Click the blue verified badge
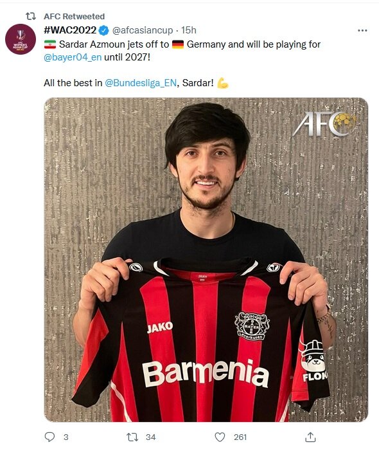 (x=103, y=30)
